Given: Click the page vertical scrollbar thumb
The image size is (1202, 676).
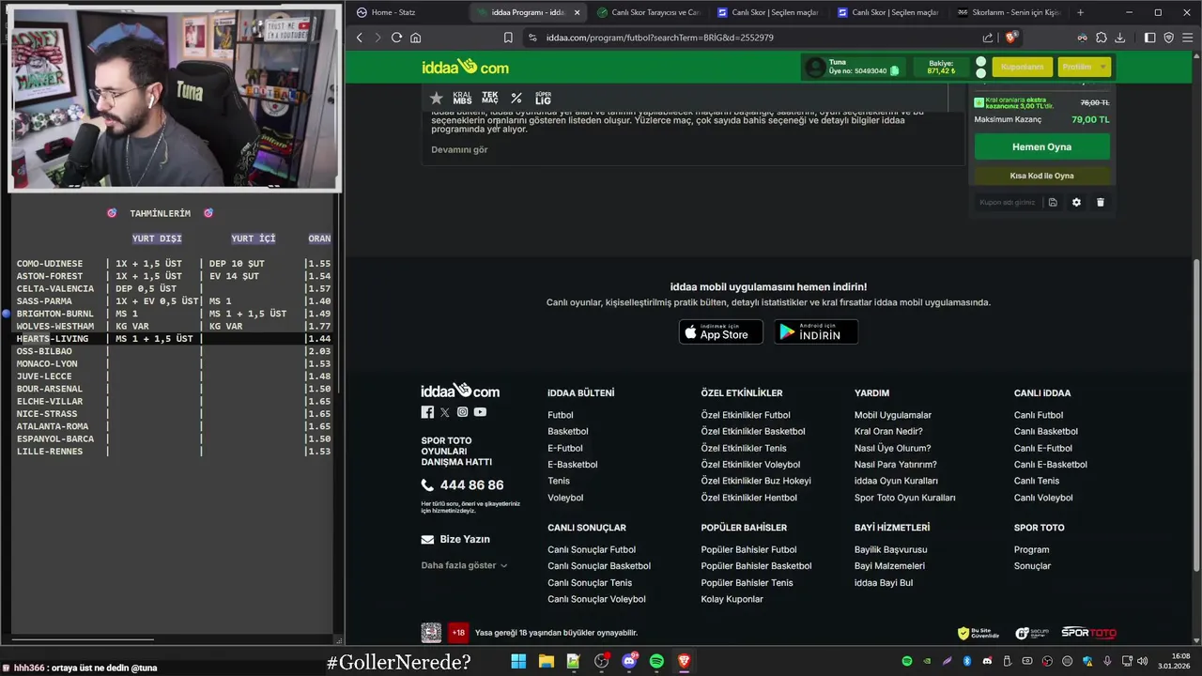Looking at the screenshot, I should (x=1195, y=415).
